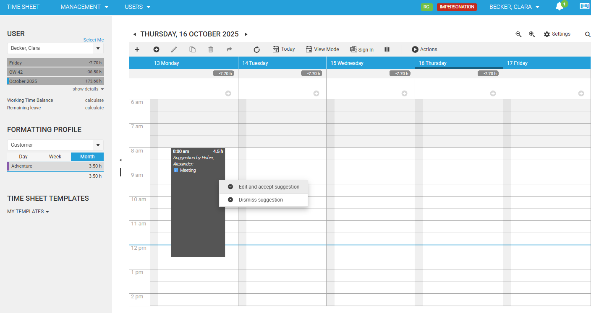Viewport: 591px width, 313px height.
Task: Choose Dismiss suggestion from the context menu
Action: pos(260,200)
